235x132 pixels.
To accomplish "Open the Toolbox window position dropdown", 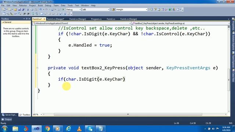I will [24, 19].
